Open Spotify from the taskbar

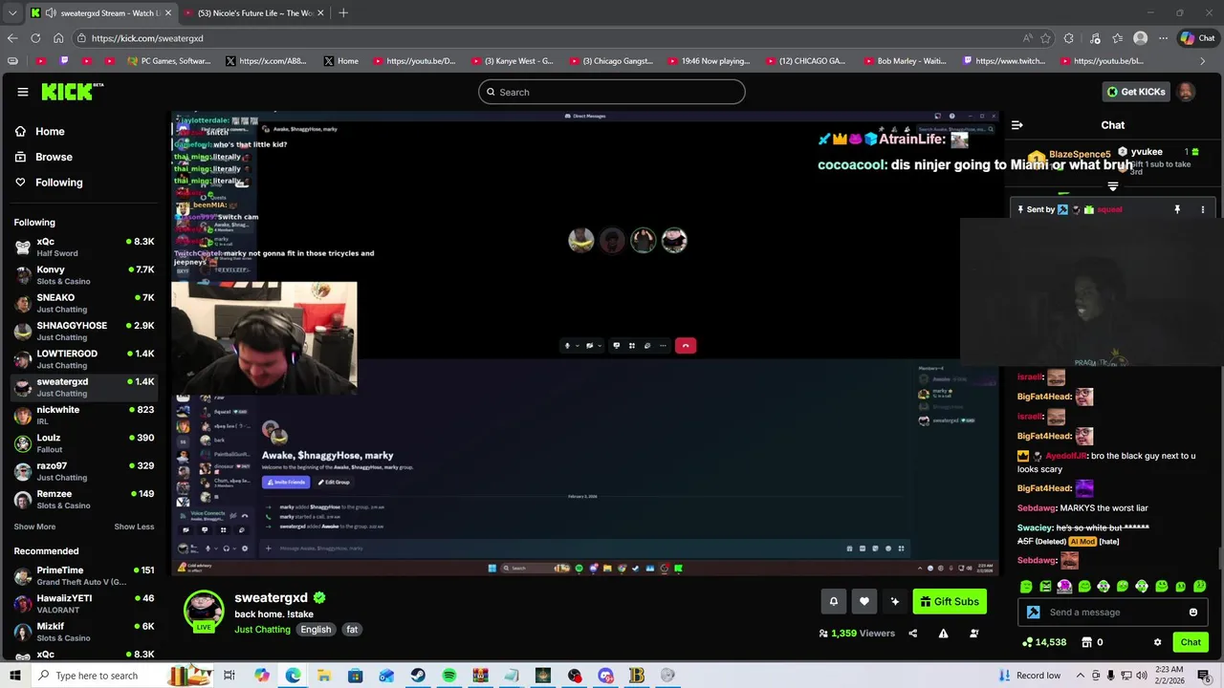point(449,676)
